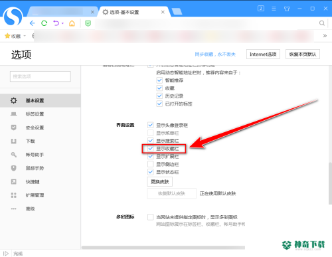Click the 同步收藏，永不丢失 link
This screenshot has height=257, width=332.
(x=215, y=54)
